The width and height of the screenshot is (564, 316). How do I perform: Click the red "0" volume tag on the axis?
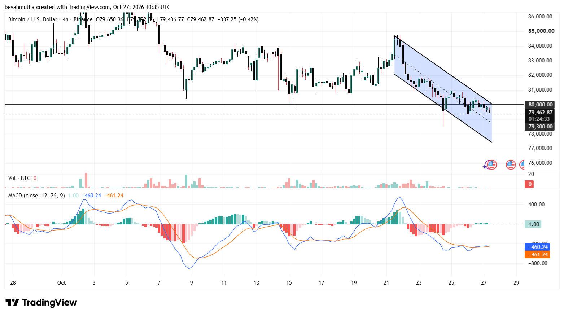tap(530, 184)
